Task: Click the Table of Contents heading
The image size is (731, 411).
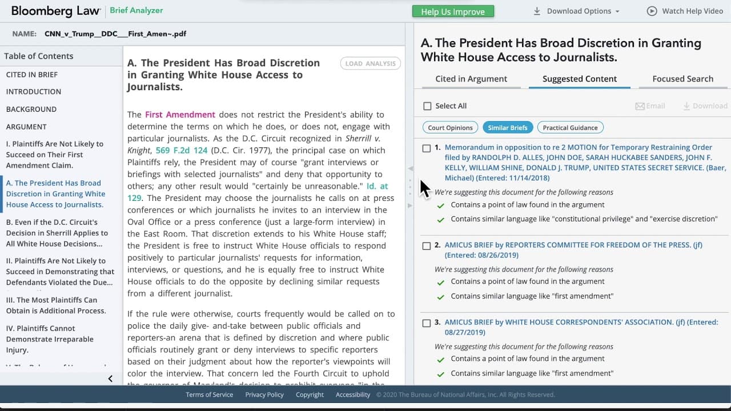Action: click(39, 56)
